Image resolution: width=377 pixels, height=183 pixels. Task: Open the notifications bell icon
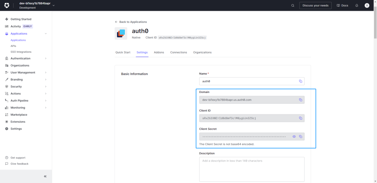(357, 6)
